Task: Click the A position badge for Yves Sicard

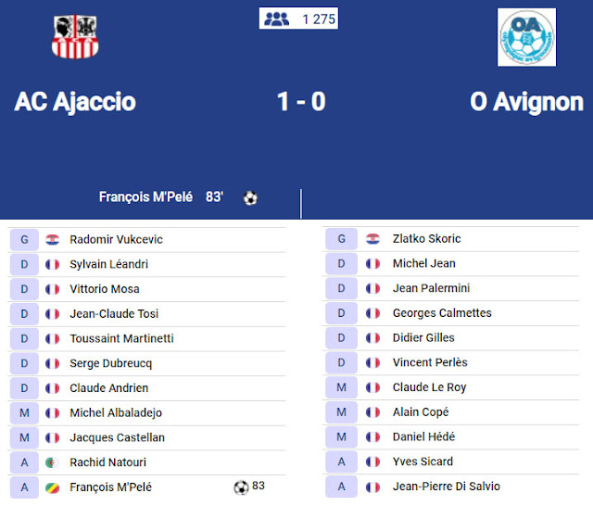Action: (341, 462)
